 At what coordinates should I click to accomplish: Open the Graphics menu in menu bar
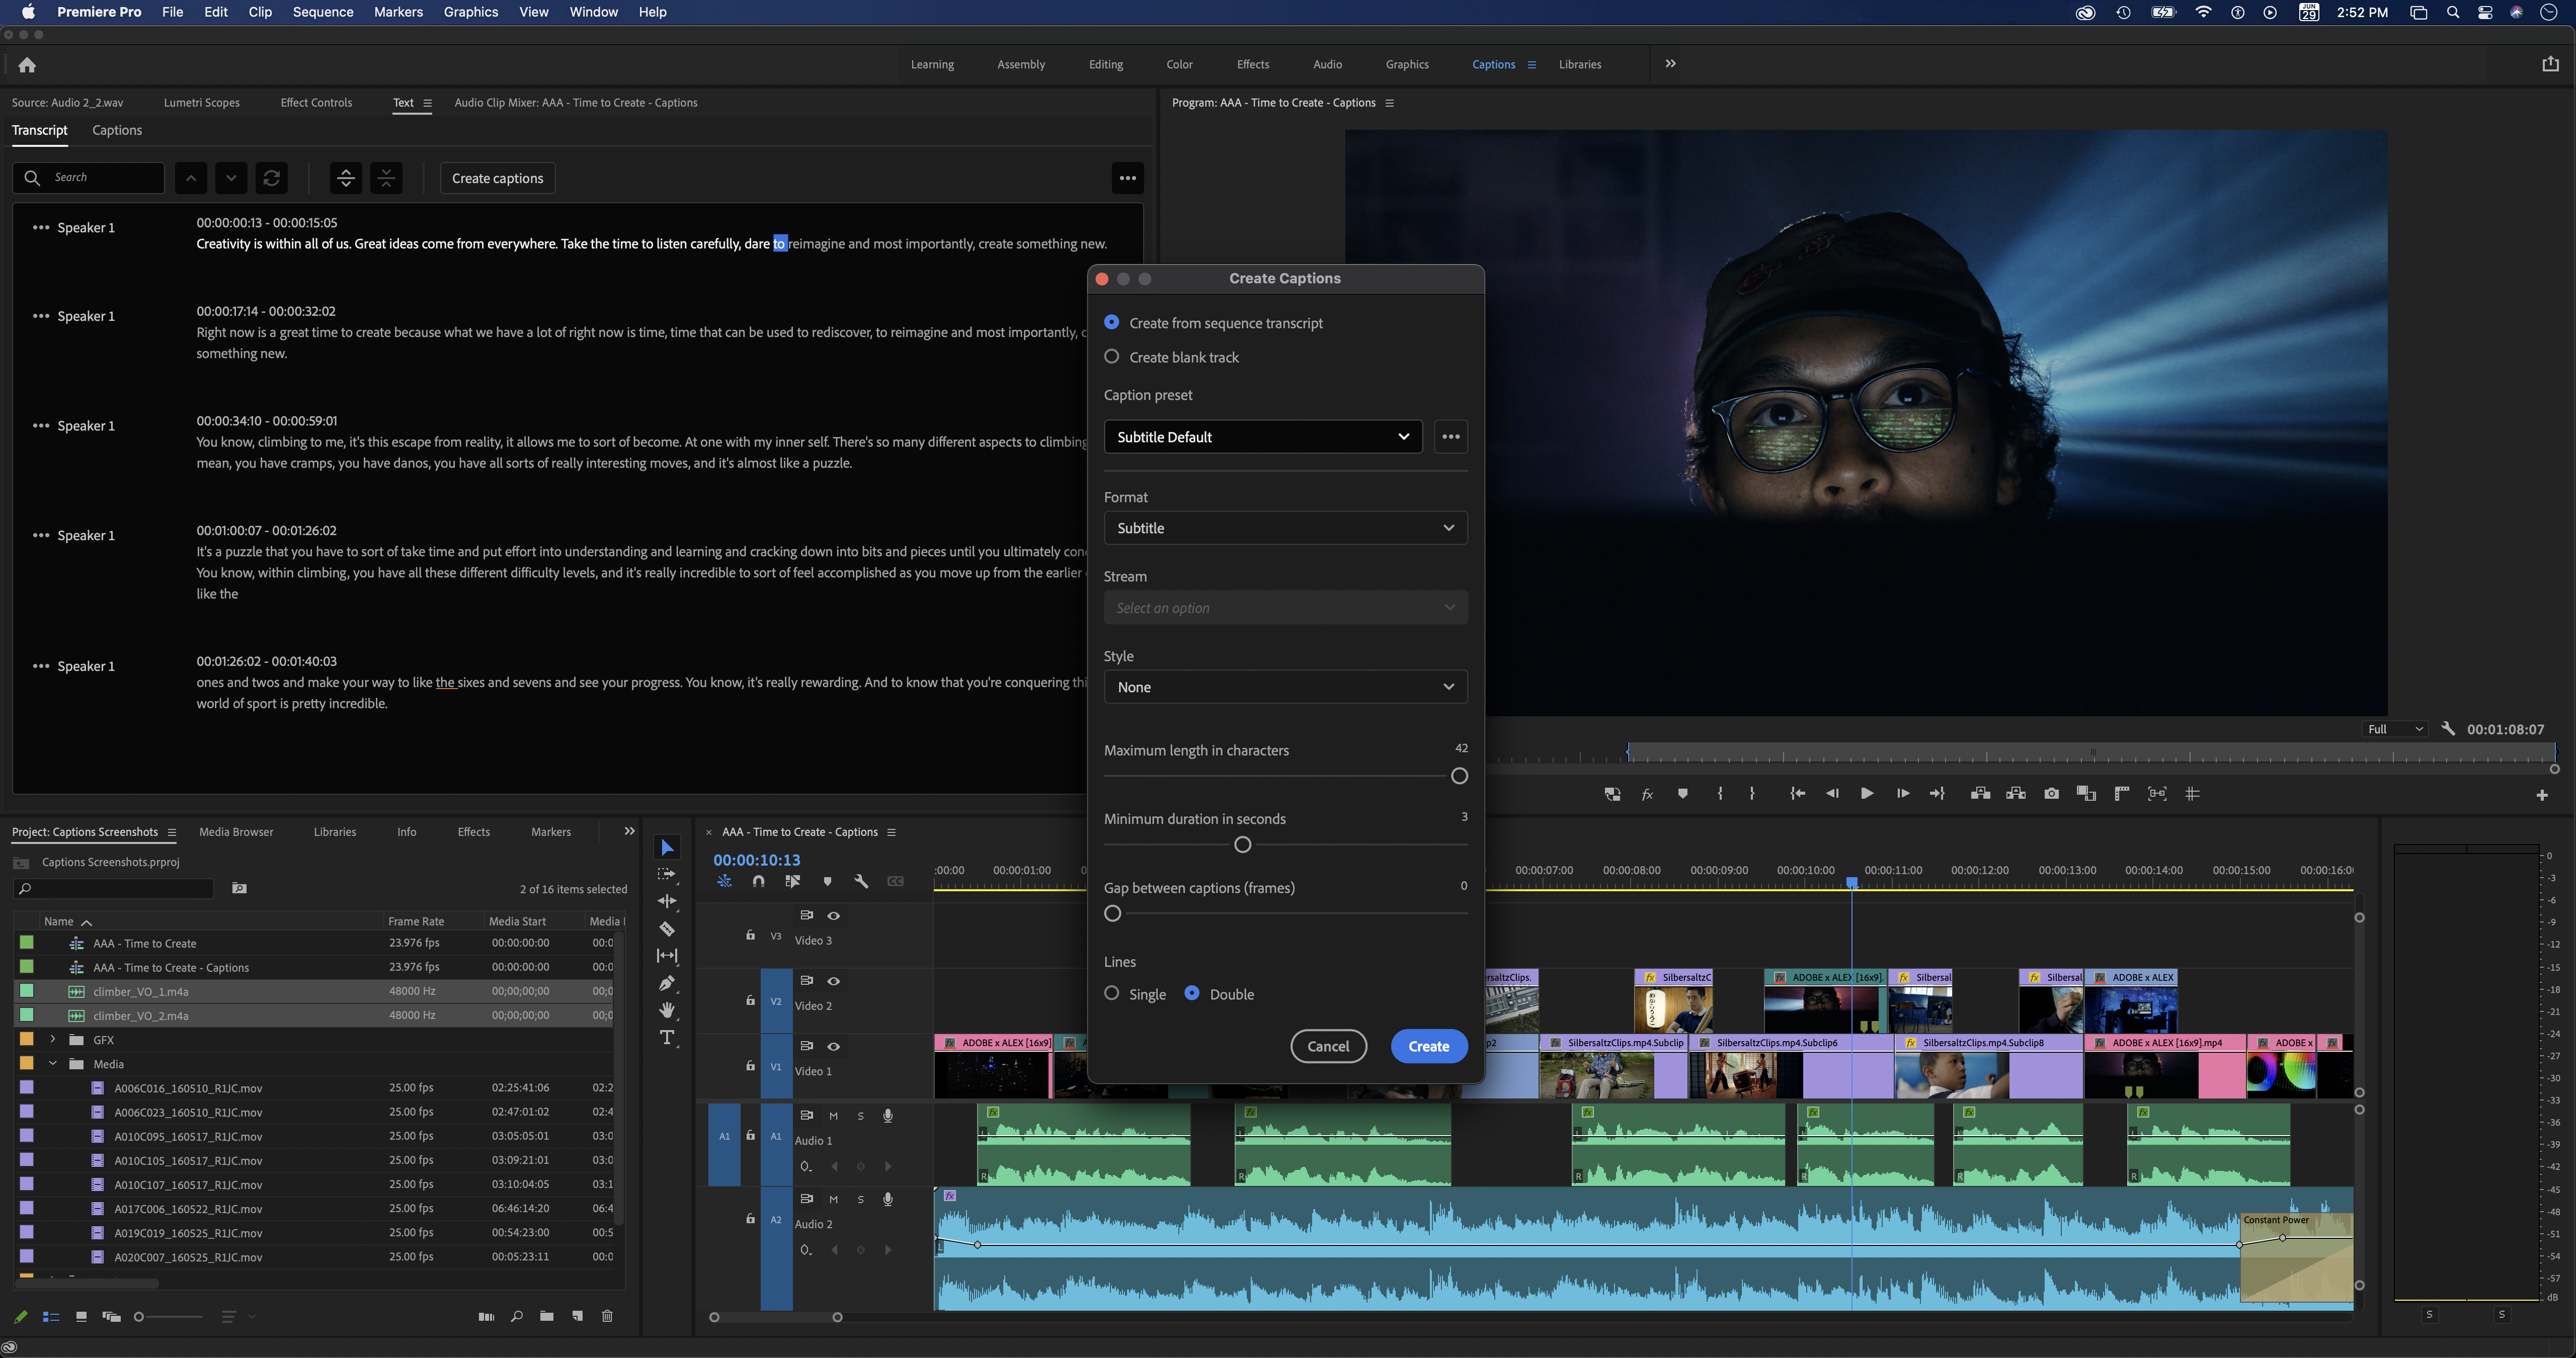(468, 12)
